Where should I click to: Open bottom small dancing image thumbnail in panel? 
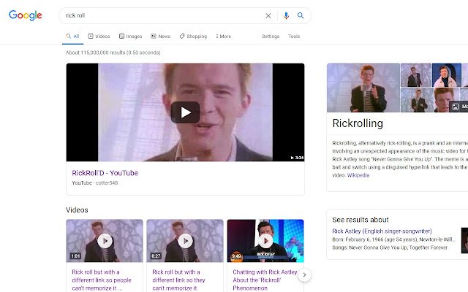[x=417, y=100]
